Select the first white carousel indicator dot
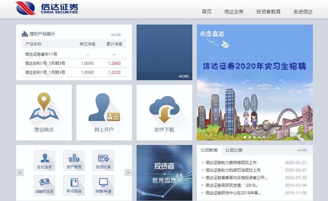 pos(245,137)
